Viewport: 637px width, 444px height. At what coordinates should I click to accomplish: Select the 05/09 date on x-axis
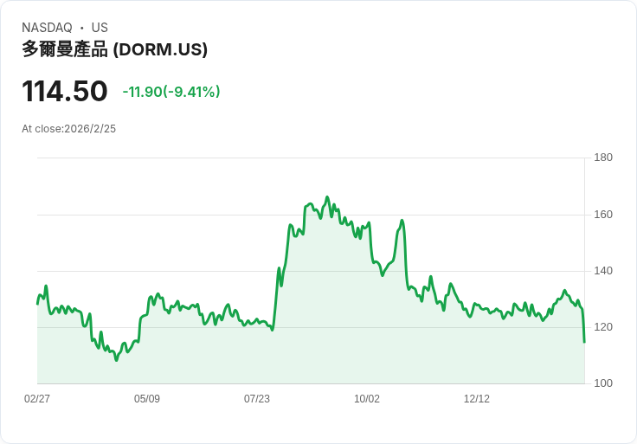147,399
